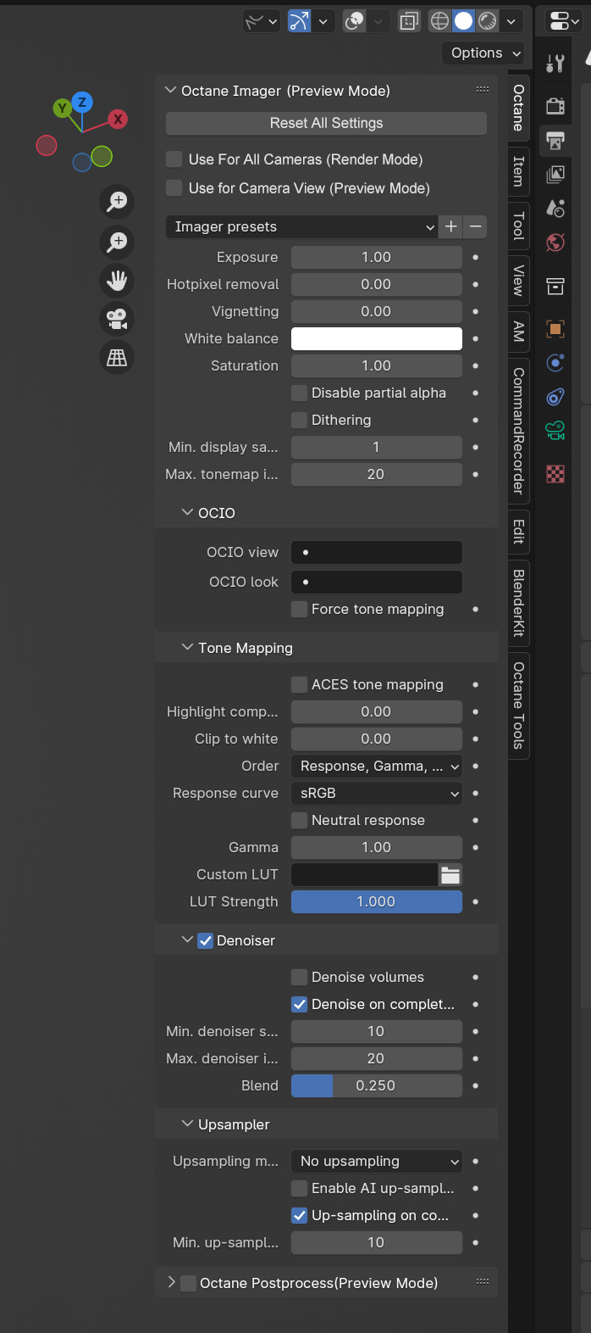Switch perspective/orthographic with the grid icon
This screenshot has height=1333, width=591.
point(117,358)
